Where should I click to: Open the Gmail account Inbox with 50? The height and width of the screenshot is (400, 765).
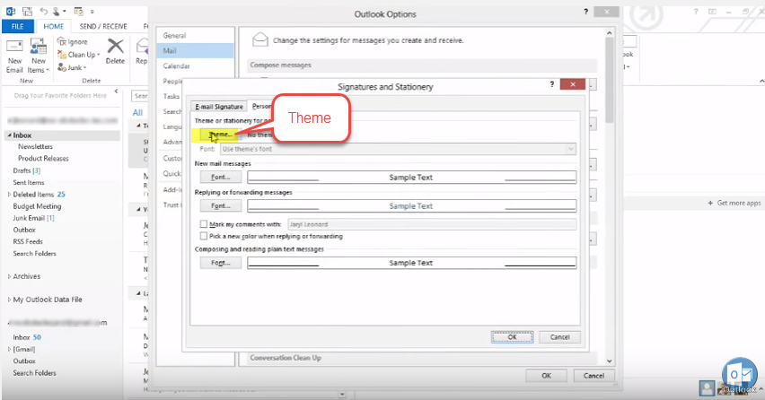point(27,337)
